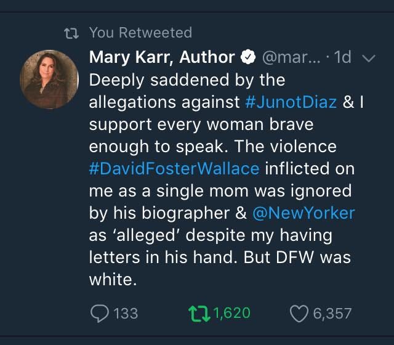
Task: Open the #DavidFosterWallace hashtag link
Action: [x=174, y=168]
